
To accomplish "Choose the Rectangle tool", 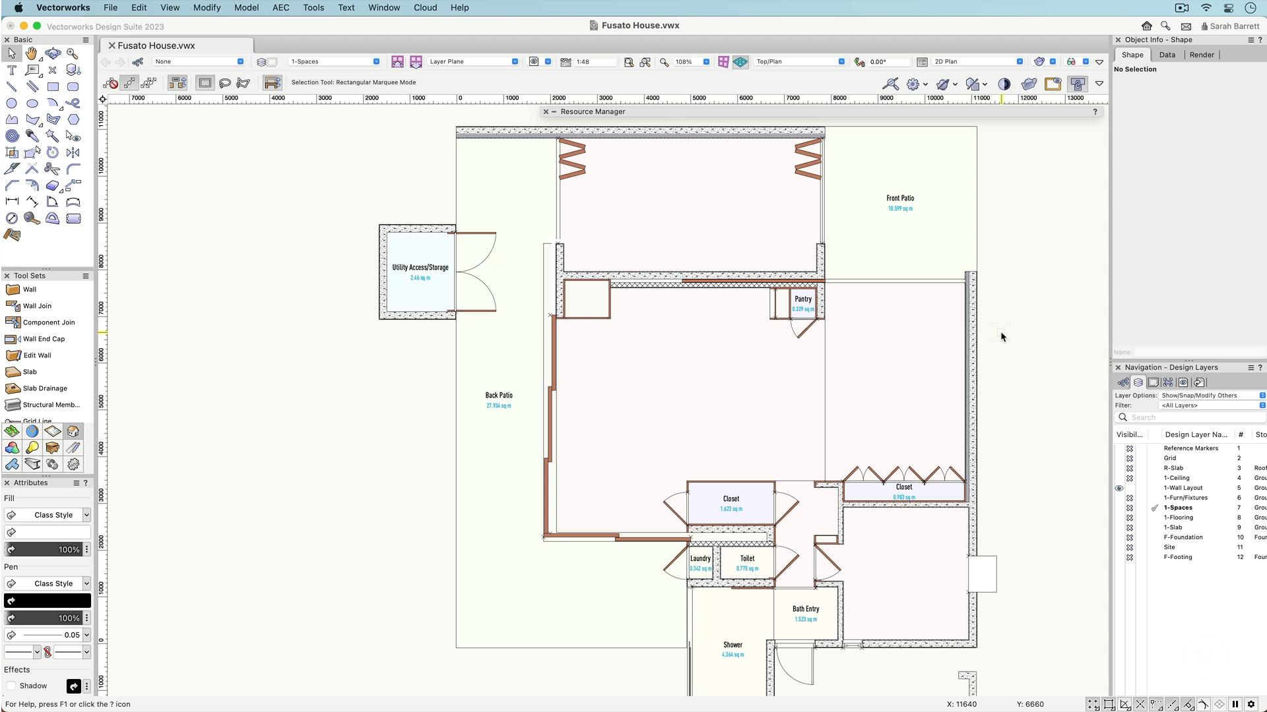I will click(53, 86).
